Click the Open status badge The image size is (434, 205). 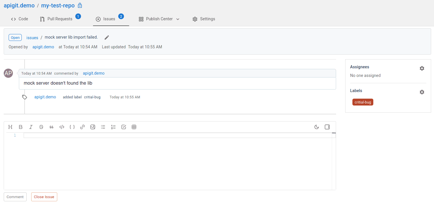[x=15, y=37]
